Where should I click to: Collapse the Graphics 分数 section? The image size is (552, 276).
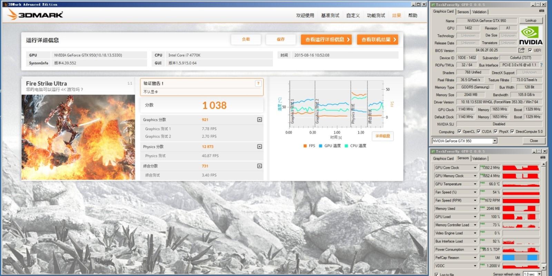(259, 120)
